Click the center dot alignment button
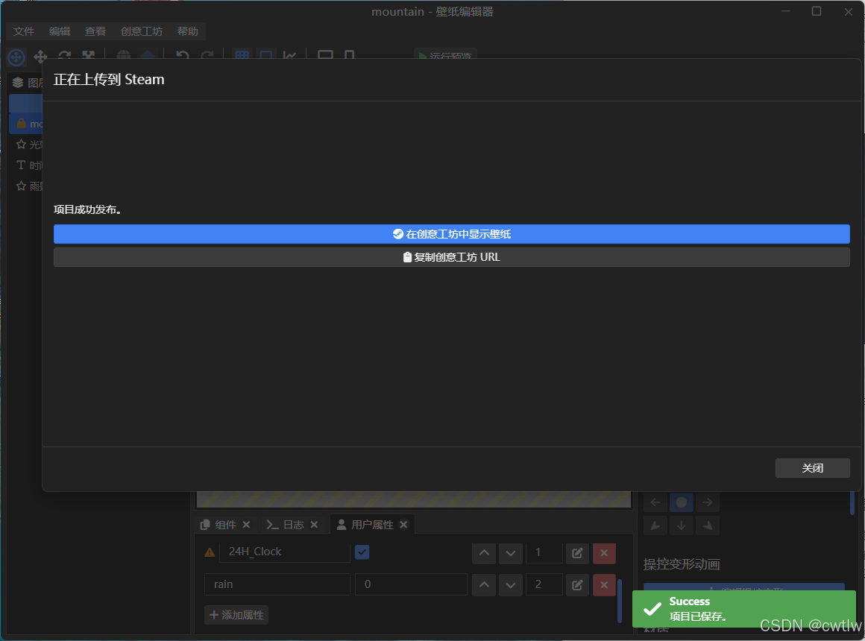This screenshot has height=641, width=865. (x=682, y=502)
